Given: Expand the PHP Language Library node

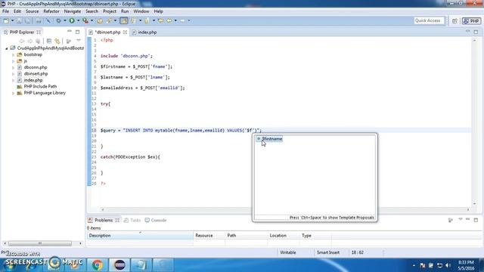Looking at the screenshot, I should (14, 93).
